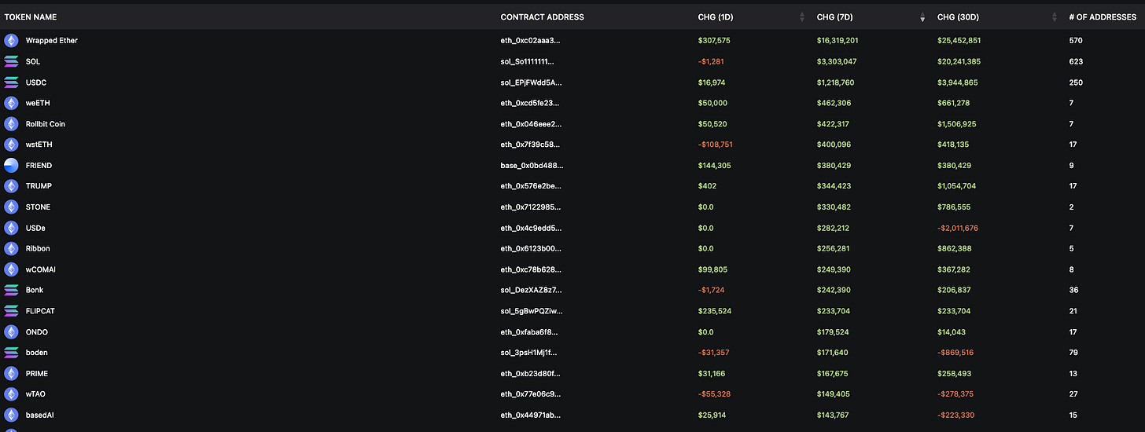The image size is (1145, 432).
Task: Click the USDC token icon
Action: (11, 82)
